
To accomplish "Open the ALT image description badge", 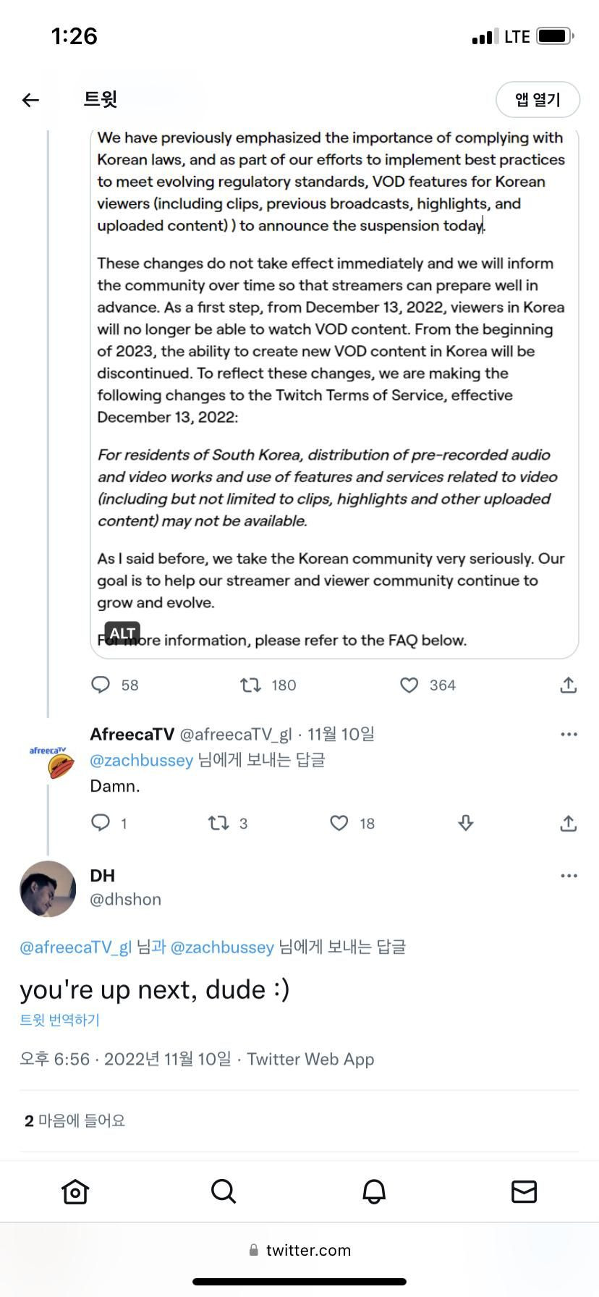I will (x=122, y=633).
